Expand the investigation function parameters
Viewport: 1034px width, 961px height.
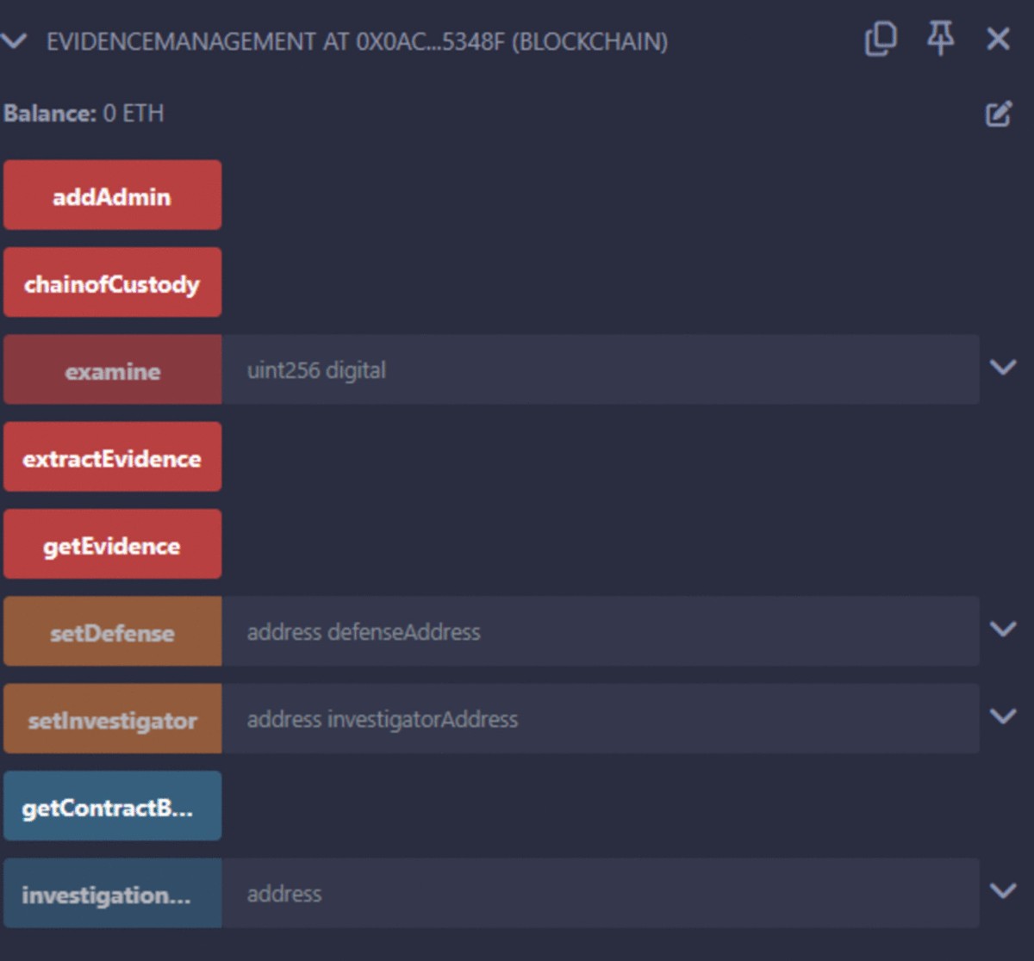point(1003,891)
